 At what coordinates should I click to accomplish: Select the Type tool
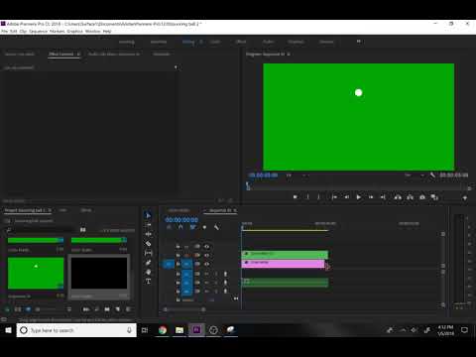pos(148,282)
